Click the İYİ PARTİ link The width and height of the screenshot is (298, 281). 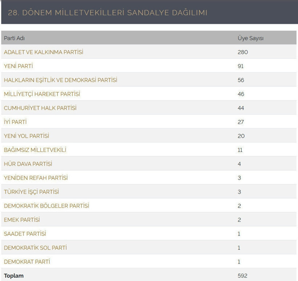pos(15,122)
